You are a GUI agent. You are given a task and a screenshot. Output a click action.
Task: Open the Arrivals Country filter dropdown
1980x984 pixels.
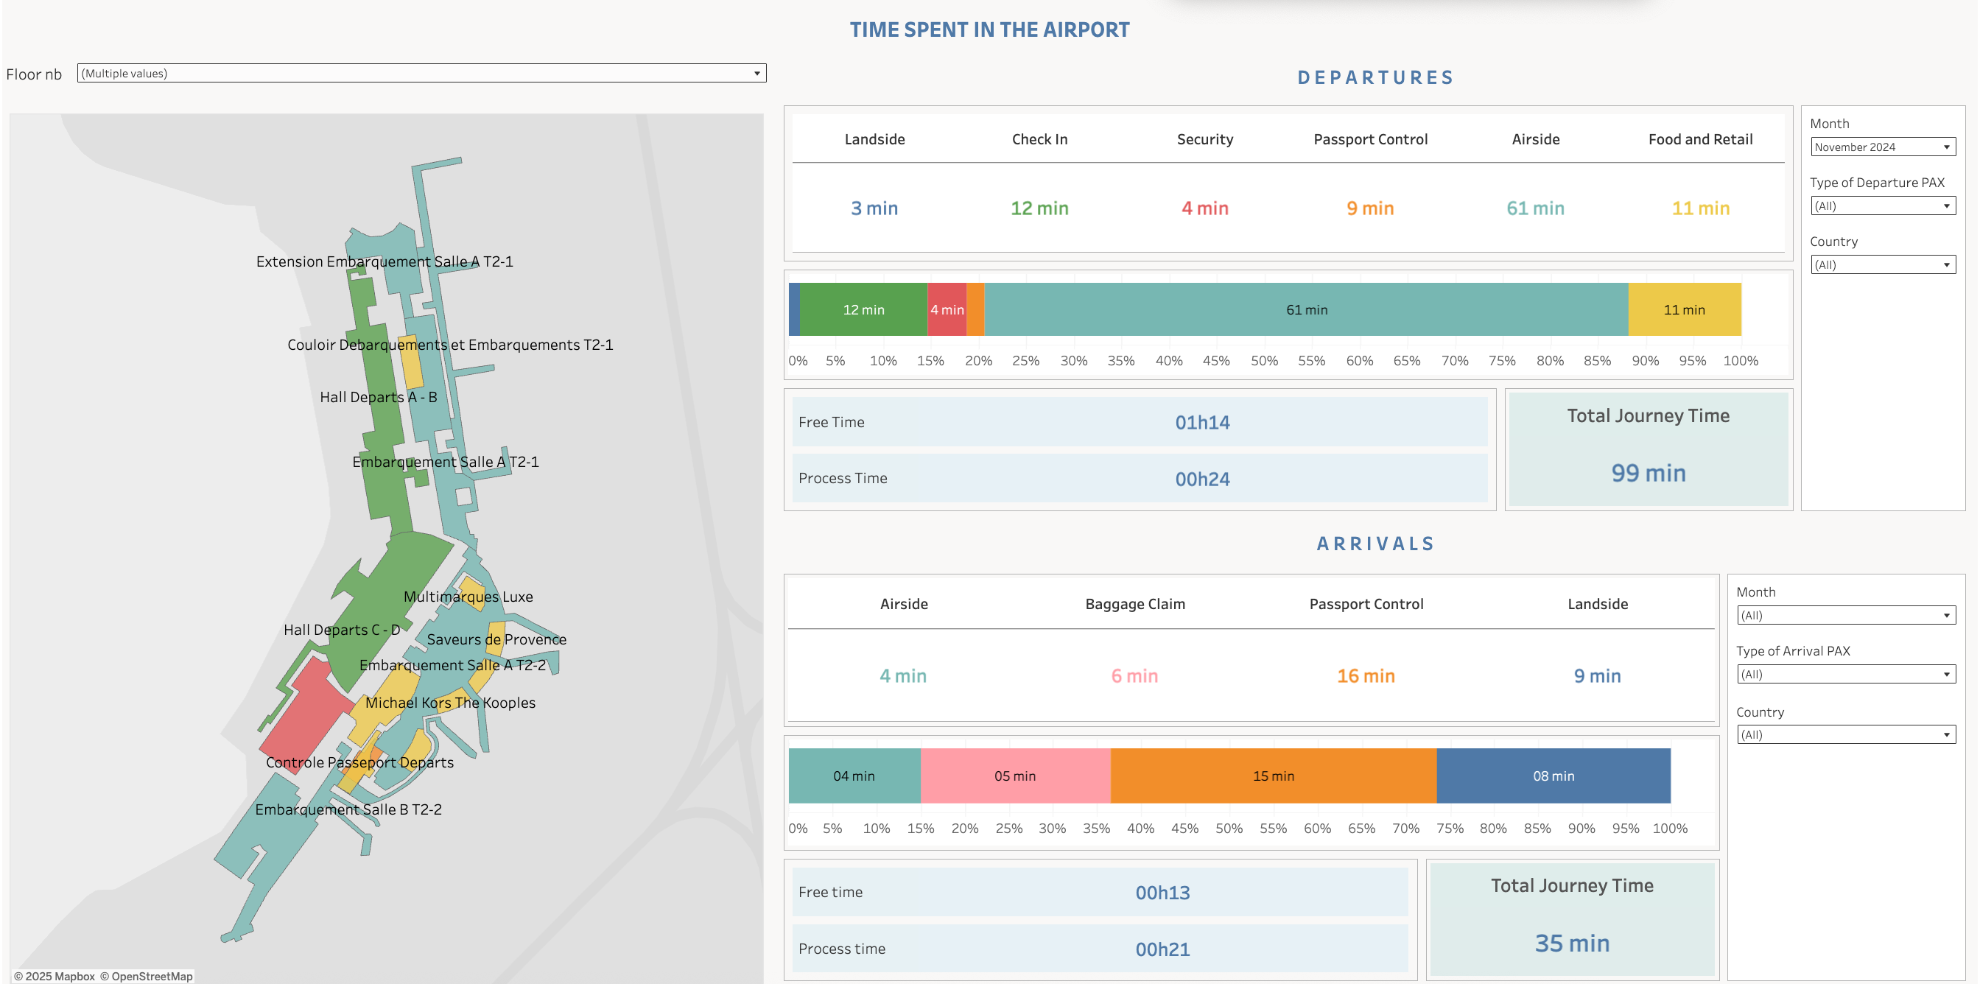1845,734
